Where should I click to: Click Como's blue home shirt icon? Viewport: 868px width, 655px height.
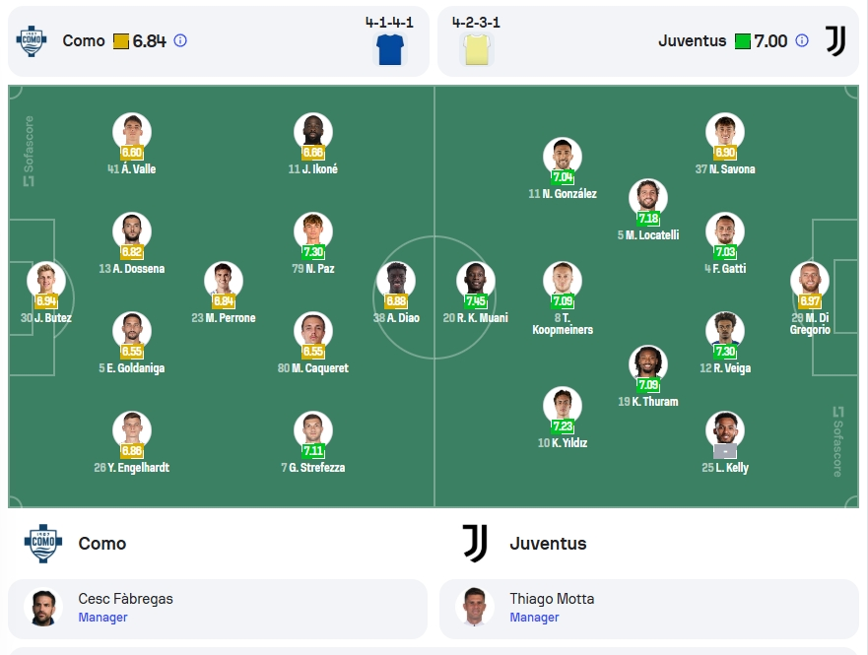pyautogui.click(x=390, y=49)
